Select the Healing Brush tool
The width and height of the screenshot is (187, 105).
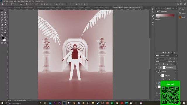point(5,17)
